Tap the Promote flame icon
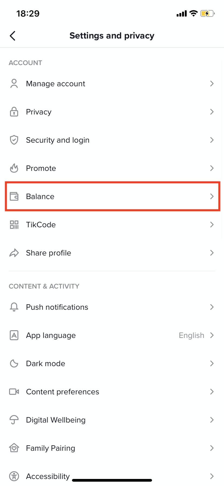 [x=14, y=168]
